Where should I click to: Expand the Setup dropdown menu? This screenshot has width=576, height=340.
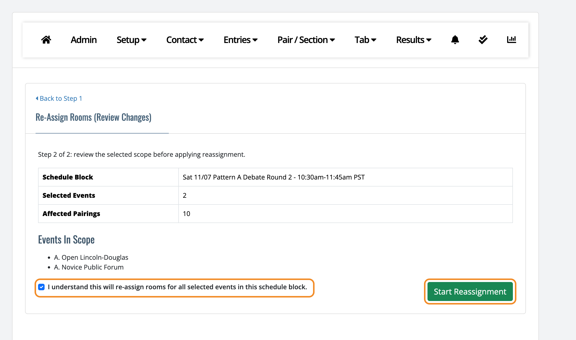coord(131,40)
